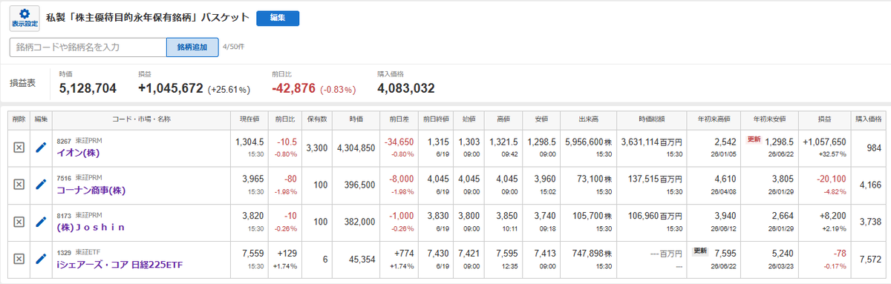Focus the 銘柄コード input field
The height and width of the screenshot is (284, 891).
point(88,47)
